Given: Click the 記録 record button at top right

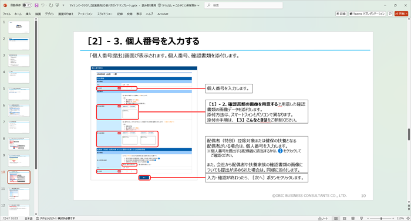Looking at the screenshot, I should 341,13.
